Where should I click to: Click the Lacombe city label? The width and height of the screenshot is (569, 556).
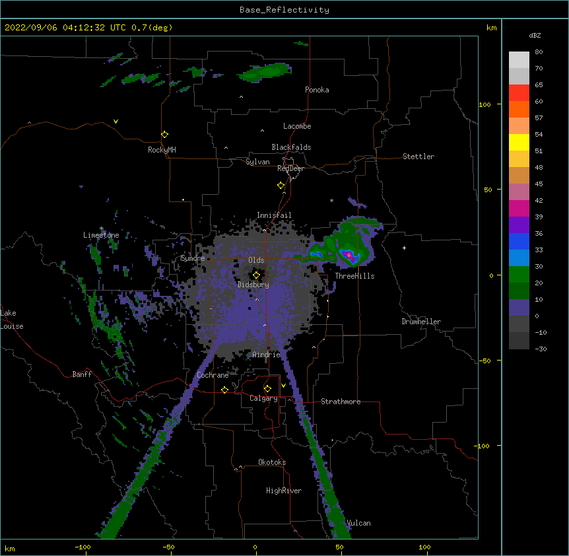pos(297,126)
